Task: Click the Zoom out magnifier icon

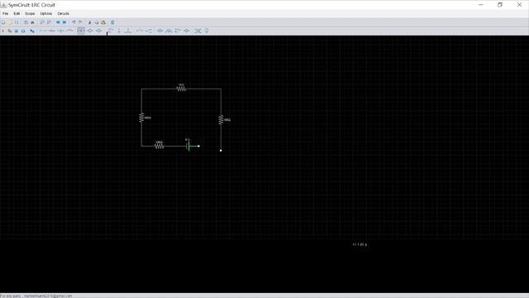Action: click(x=49, y=22)
